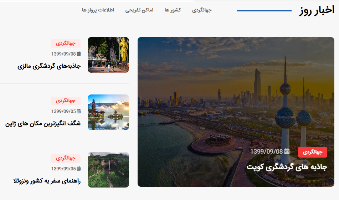The height and width of the screenshot is (200, 339).
Task: Click date 1399/09/05 on the Japan article
Action: pos(63,111)
